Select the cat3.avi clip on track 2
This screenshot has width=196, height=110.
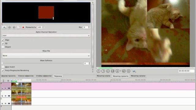[x=21, y=101]
